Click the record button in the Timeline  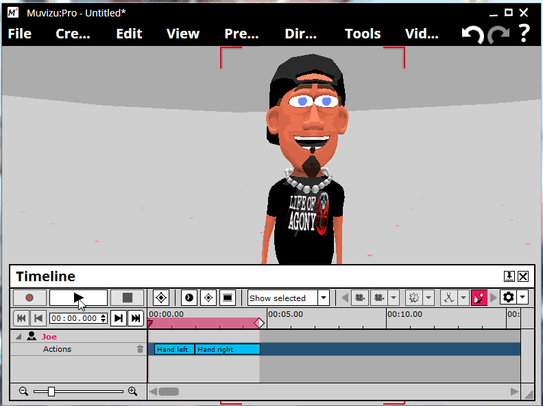pos(29,298)
